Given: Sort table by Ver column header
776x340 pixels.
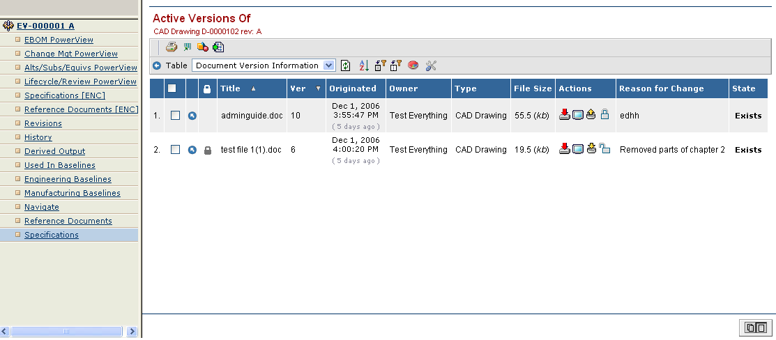Looking at the screenshot, I should [x=298, y=88].
